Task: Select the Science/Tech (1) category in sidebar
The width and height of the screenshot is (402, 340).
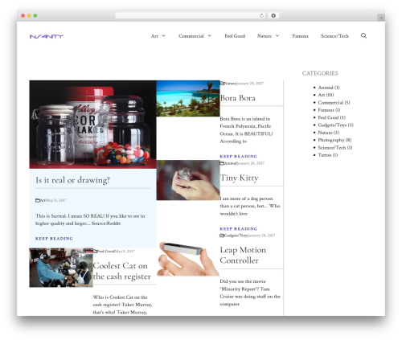Action: [335, 147]
